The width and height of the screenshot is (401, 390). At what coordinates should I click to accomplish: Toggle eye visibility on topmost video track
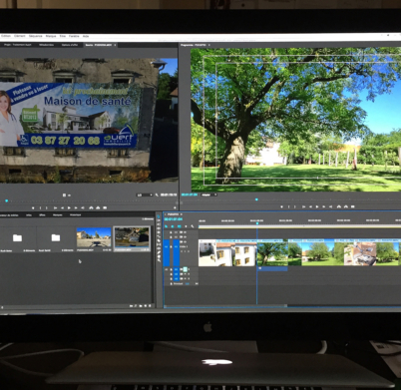[x=185, y=232]
